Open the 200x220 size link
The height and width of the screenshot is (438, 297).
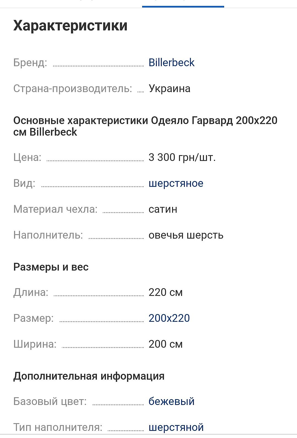click(169, 318)
